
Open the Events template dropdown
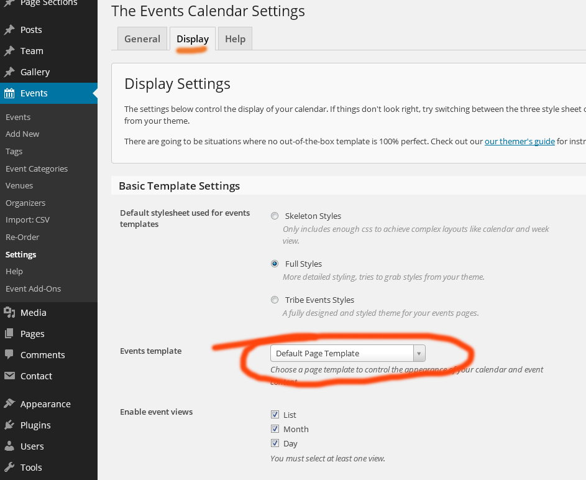click(x=348, y=353)
